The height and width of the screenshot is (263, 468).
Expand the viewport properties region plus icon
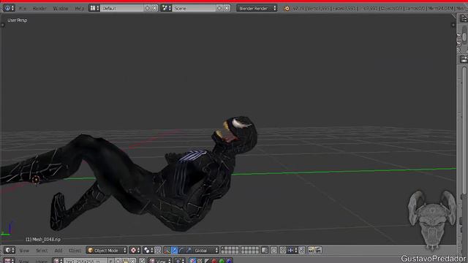point(453,25)
